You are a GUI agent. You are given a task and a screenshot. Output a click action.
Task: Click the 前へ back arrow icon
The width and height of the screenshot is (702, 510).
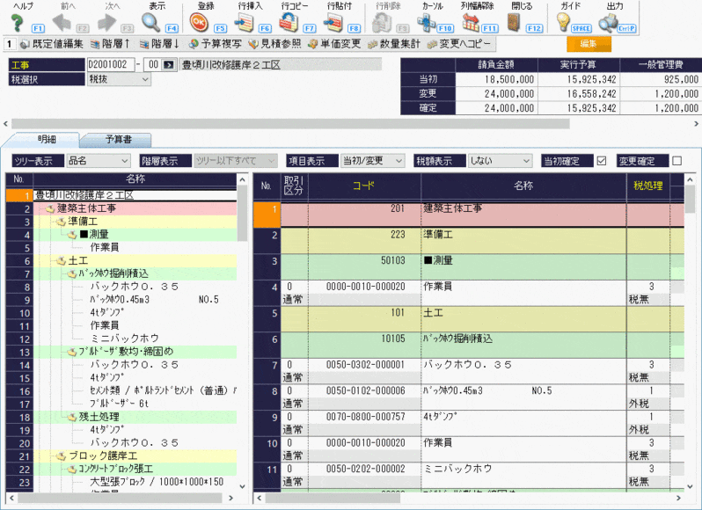coord(62,22)
